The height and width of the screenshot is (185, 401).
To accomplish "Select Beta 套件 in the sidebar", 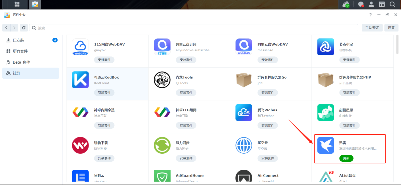I will (x=31, y=62).
